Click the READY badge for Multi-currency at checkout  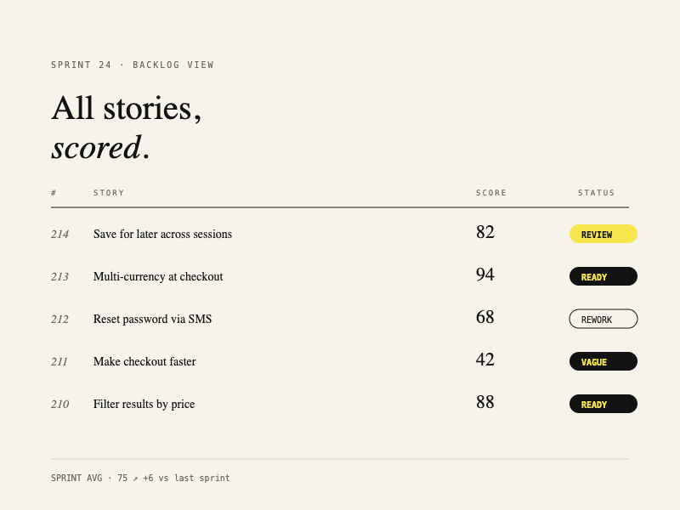(x=603, y=276)
